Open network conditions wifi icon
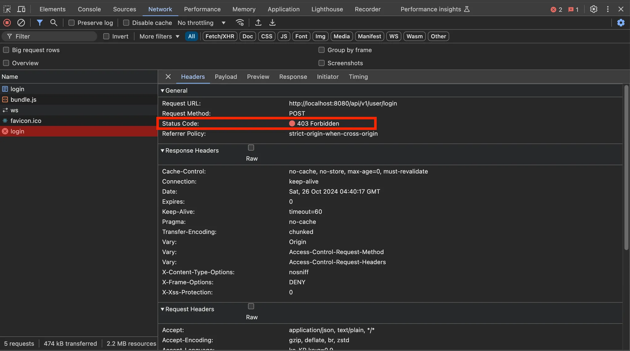 tap(240, 23)
